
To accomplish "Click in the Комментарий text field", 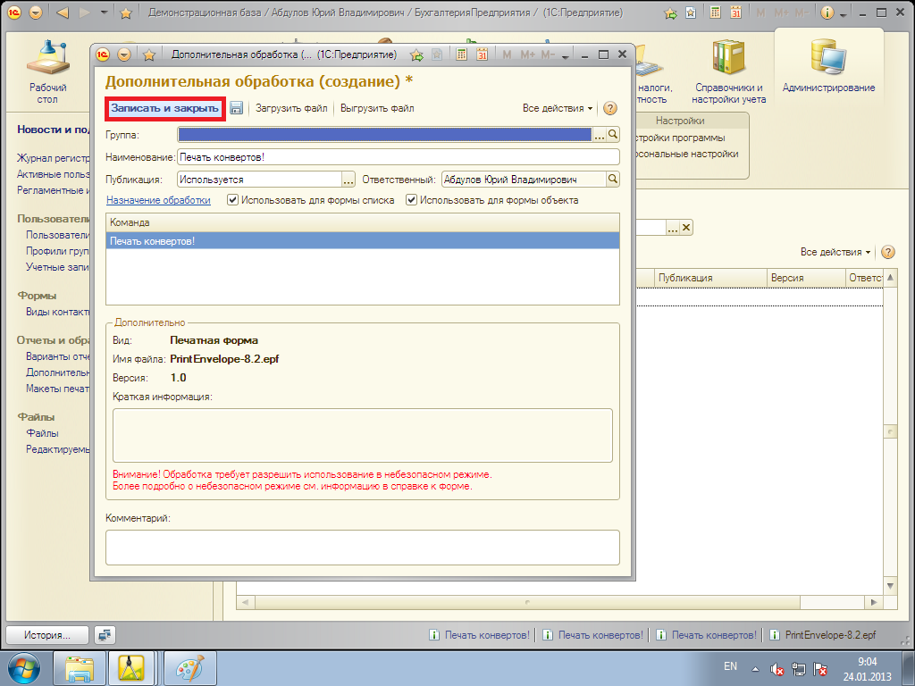I will [362, 547].
